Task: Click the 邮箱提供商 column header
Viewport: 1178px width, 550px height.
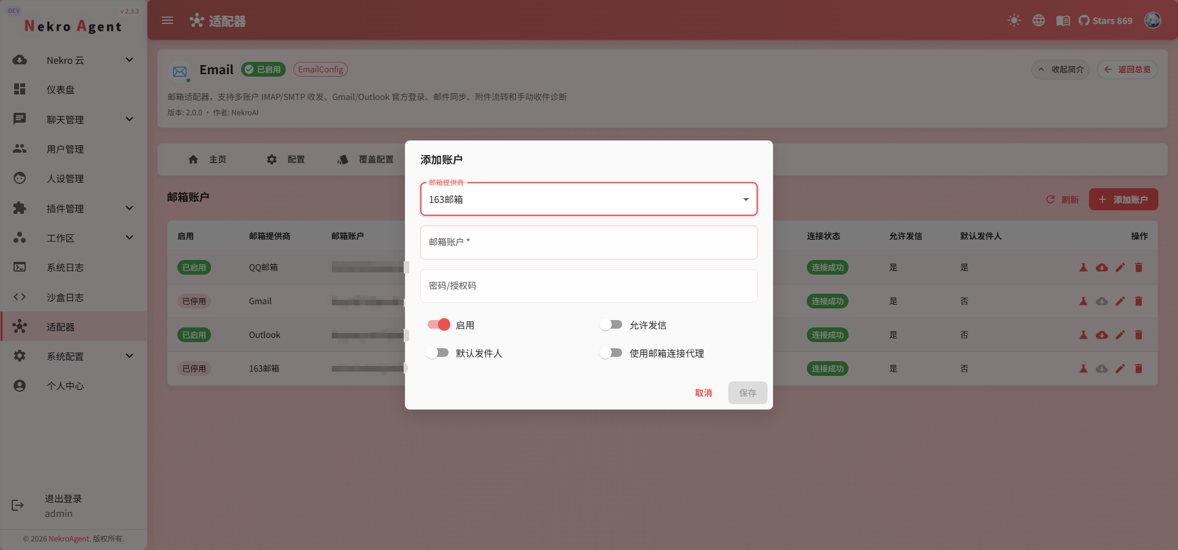Action: pos(269,236)
